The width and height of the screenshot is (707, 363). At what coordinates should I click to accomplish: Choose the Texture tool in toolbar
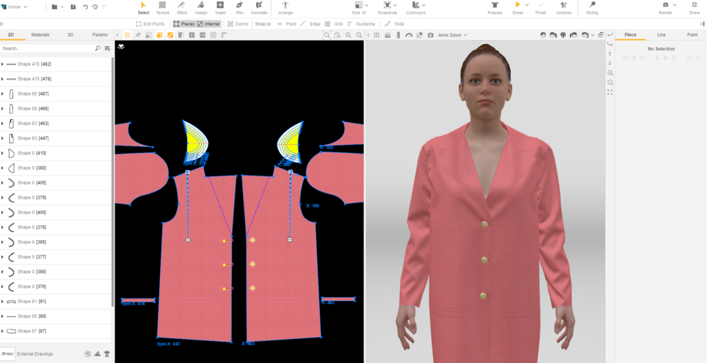(162, 8)
